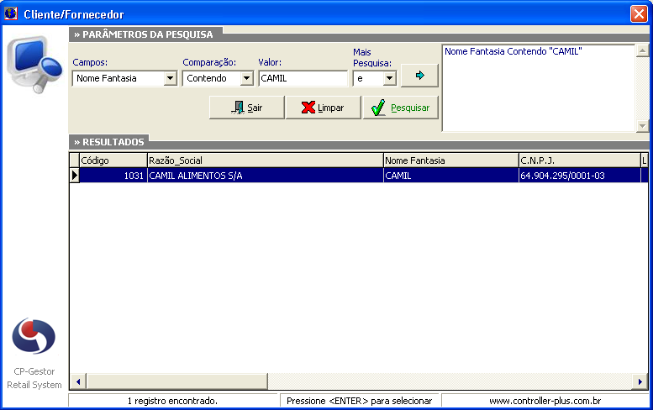Click the computer search magnifier logo icon
Viewport: 653px width, 410px height.
tap(35, 64)
